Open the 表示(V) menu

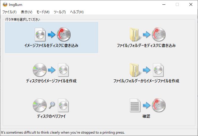26,12
